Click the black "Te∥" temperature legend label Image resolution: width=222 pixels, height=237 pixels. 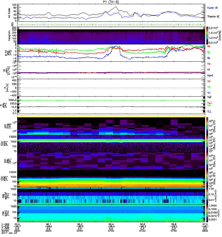click(x=209, y=97)
